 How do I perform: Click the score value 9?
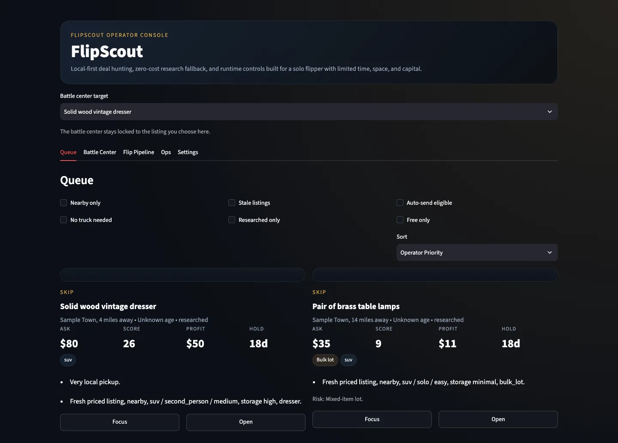coord(379,344)
